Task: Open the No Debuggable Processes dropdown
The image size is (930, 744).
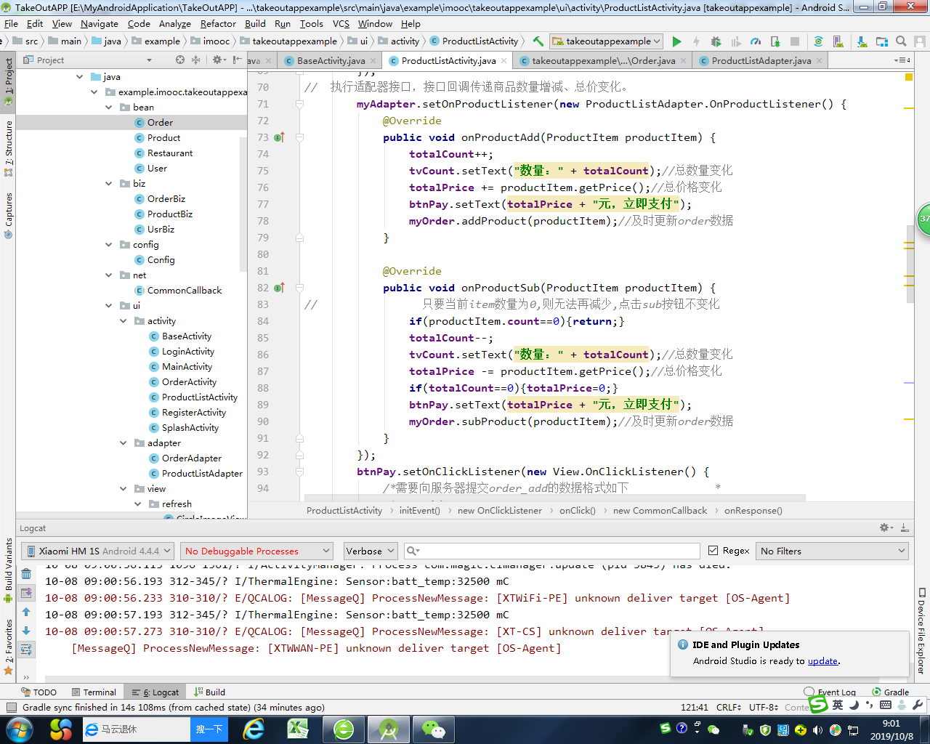Action: [x=256, y=551]
